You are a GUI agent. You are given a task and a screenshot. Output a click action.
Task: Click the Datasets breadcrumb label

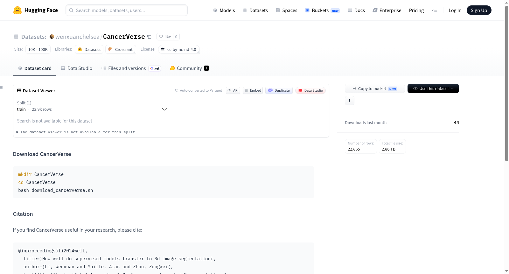click(x=34, y=37)
